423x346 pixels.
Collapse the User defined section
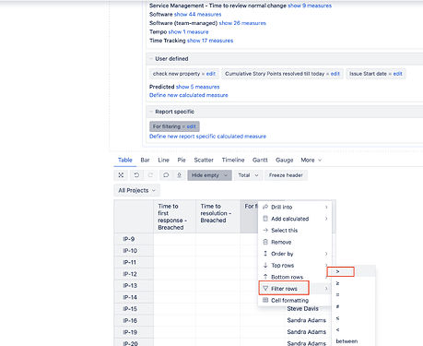coord(151,59)
